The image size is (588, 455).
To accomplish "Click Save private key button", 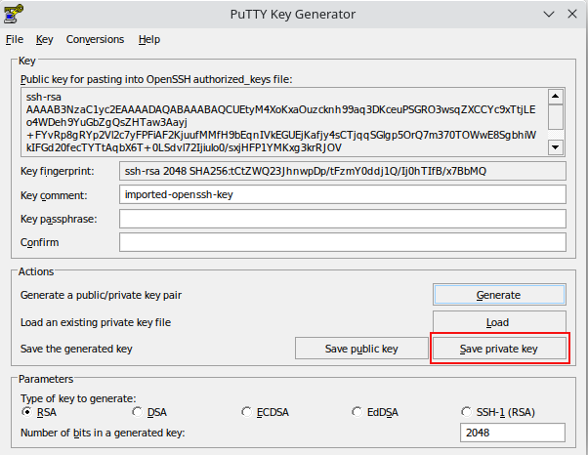I will click(499, 349).
